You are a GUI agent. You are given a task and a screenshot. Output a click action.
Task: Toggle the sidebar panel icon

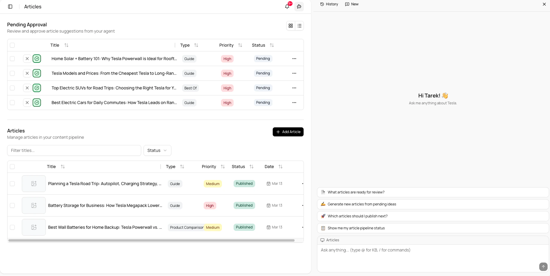10,7
